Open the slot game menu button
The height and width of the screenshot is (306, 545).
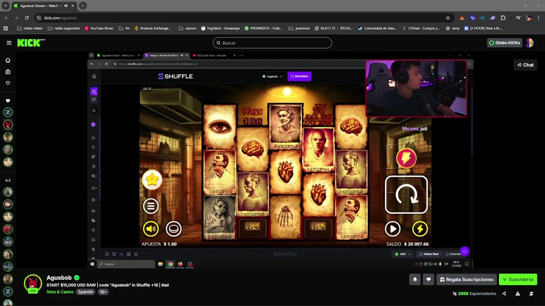point(151,206)
